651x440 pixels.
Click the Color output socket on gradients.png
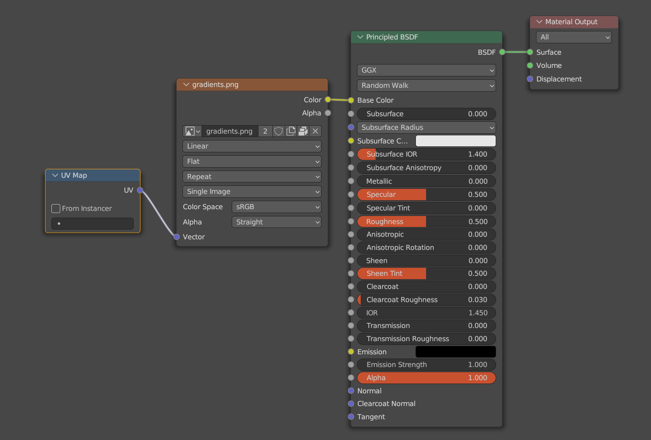point(328,100)
